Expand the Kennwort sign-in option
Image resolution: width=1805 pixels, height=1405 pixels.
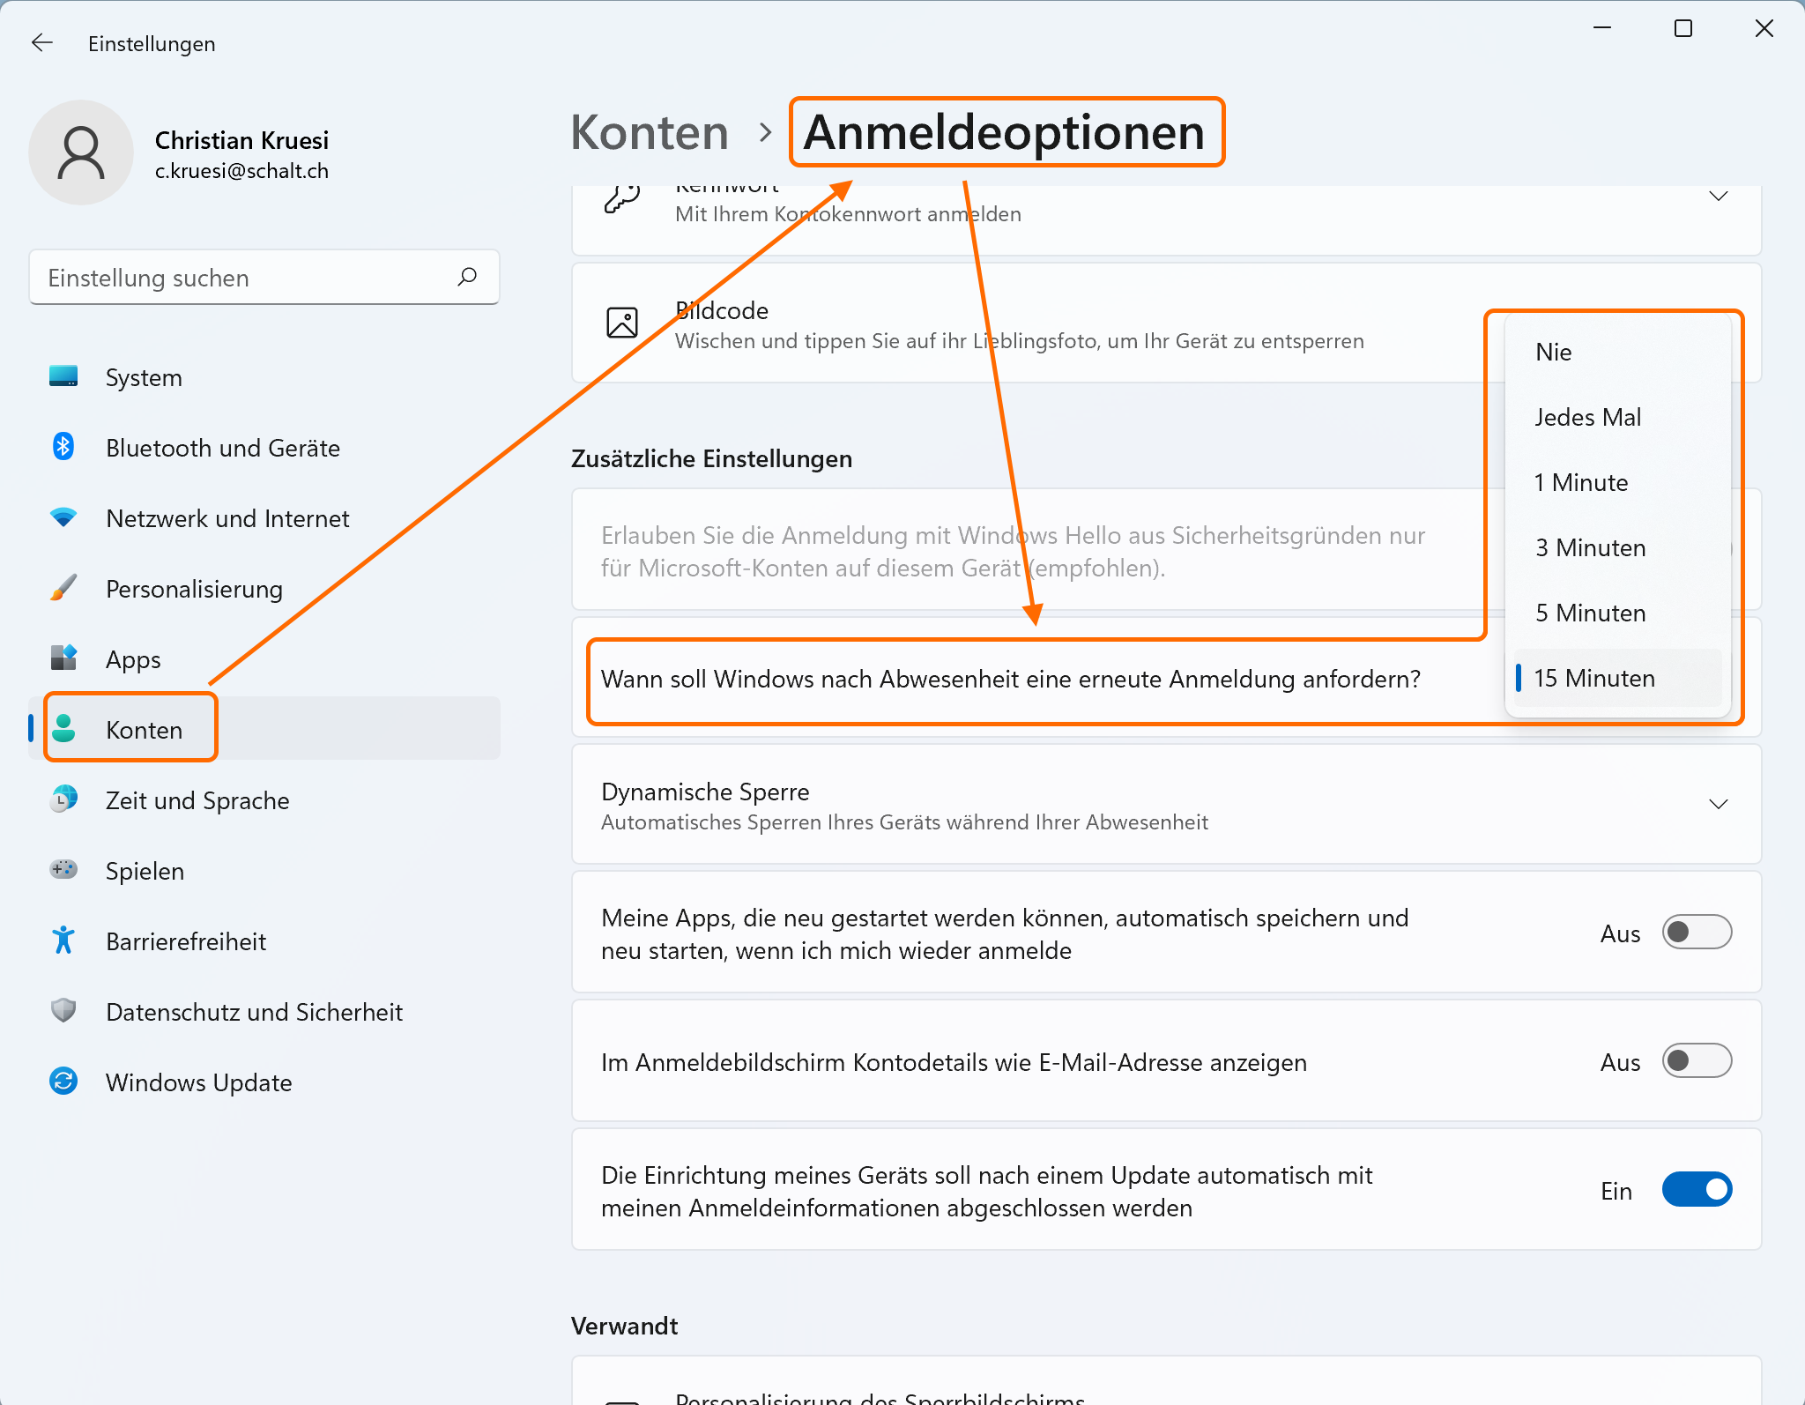[1718, 196]
